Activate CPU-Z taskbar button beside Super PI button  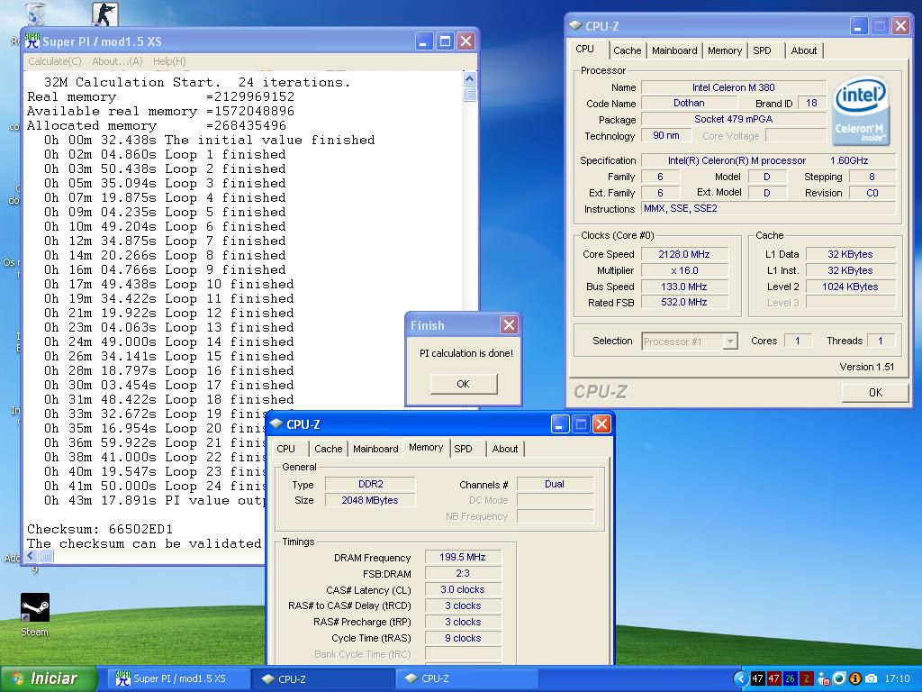(x=323, y=678)
